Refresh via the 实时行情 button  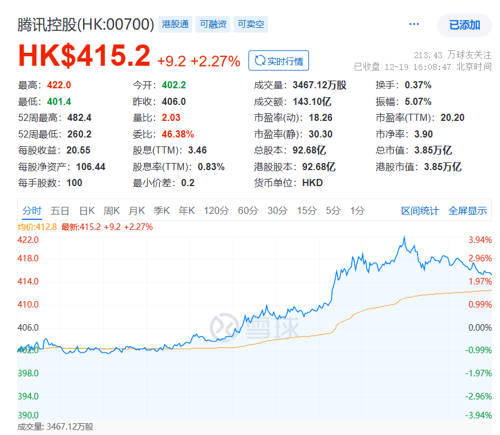point(279,60)
